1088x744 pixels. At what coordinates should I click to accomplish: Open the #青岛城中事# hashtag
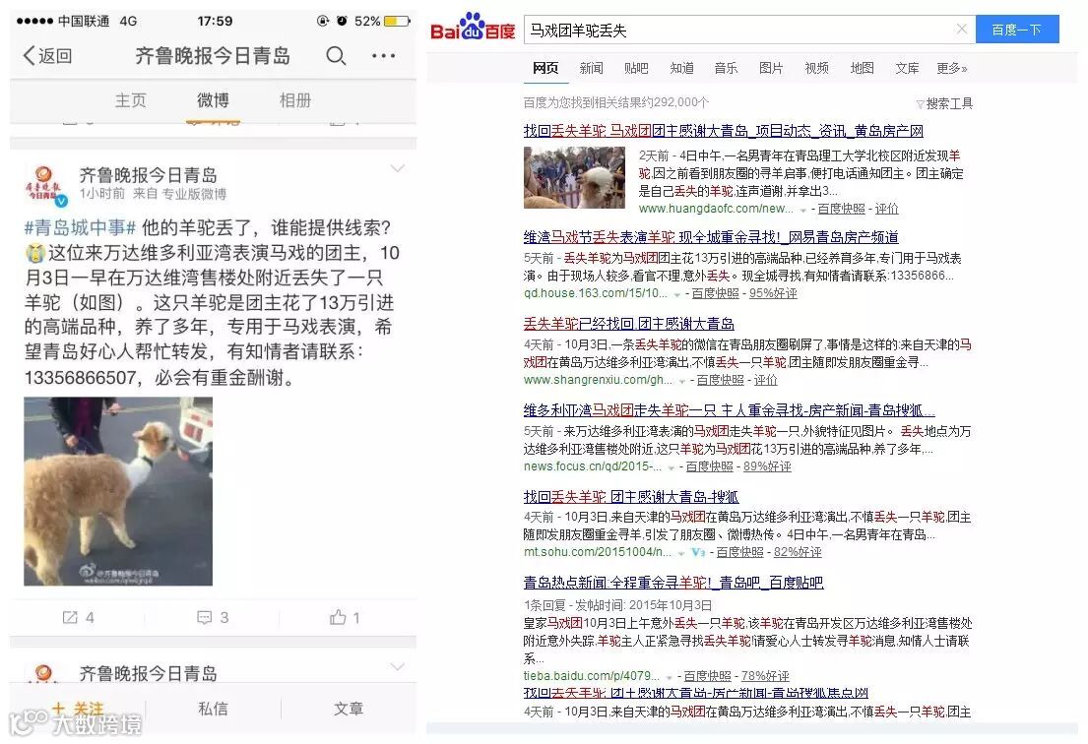point(80,227)
